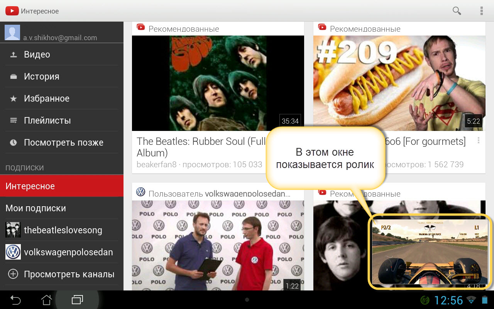The image size is (494, 309).
Task: Tap the green 89 notification icon
Action: tap(425, 300)
